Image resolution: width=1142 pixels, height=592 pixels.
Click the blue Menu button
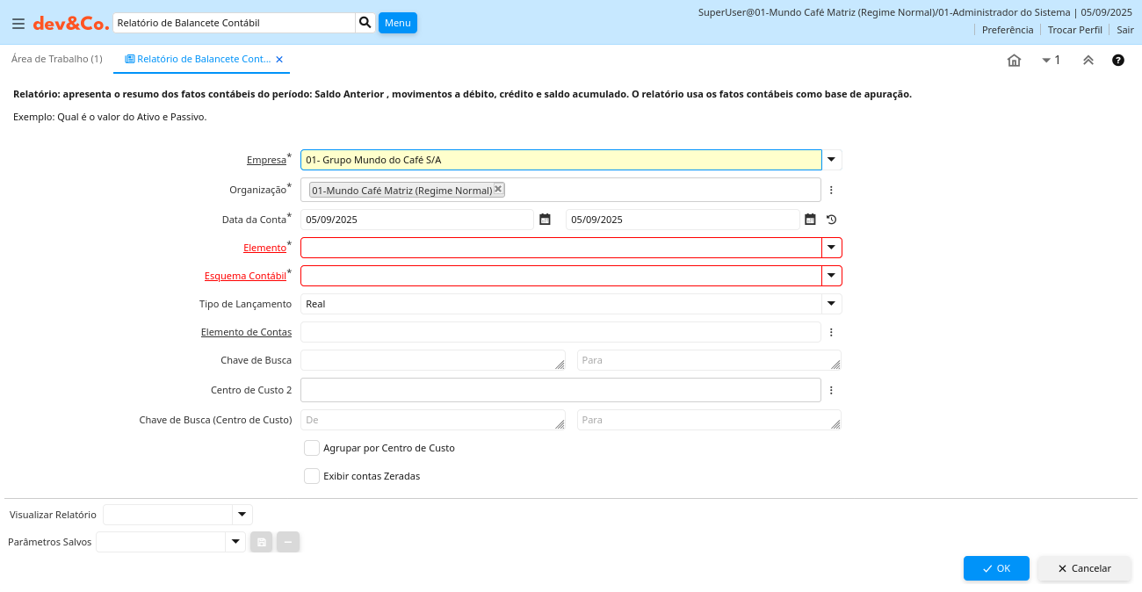(397, 23)
